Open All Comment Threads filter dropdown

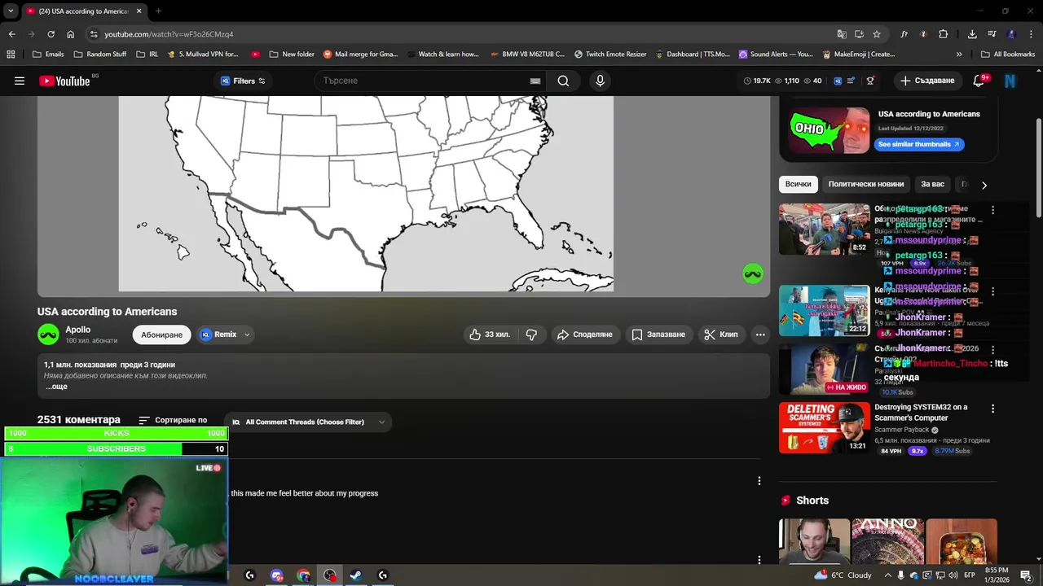(308, 422)
